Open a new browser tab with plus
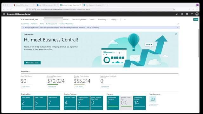This screenshot has height=114, width=203. 108,5
